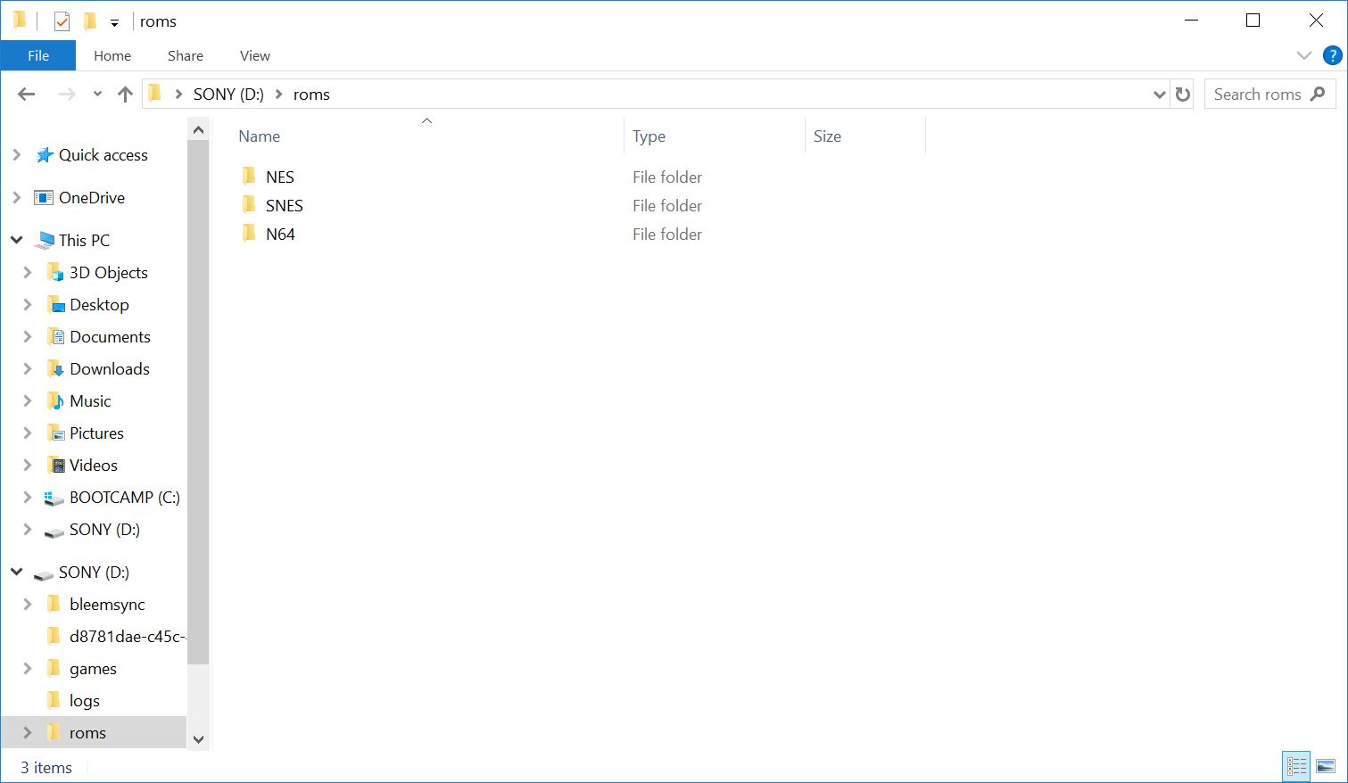This screenshot has width=1348, height=783.
Task: Click inside the Search roms field
Action: click(x=1256, y=95)
